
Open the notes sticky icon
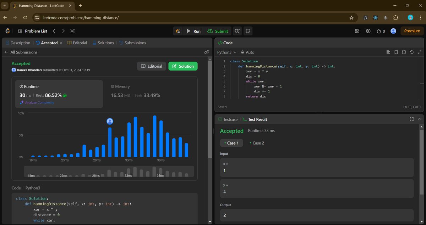coord(248,31)
